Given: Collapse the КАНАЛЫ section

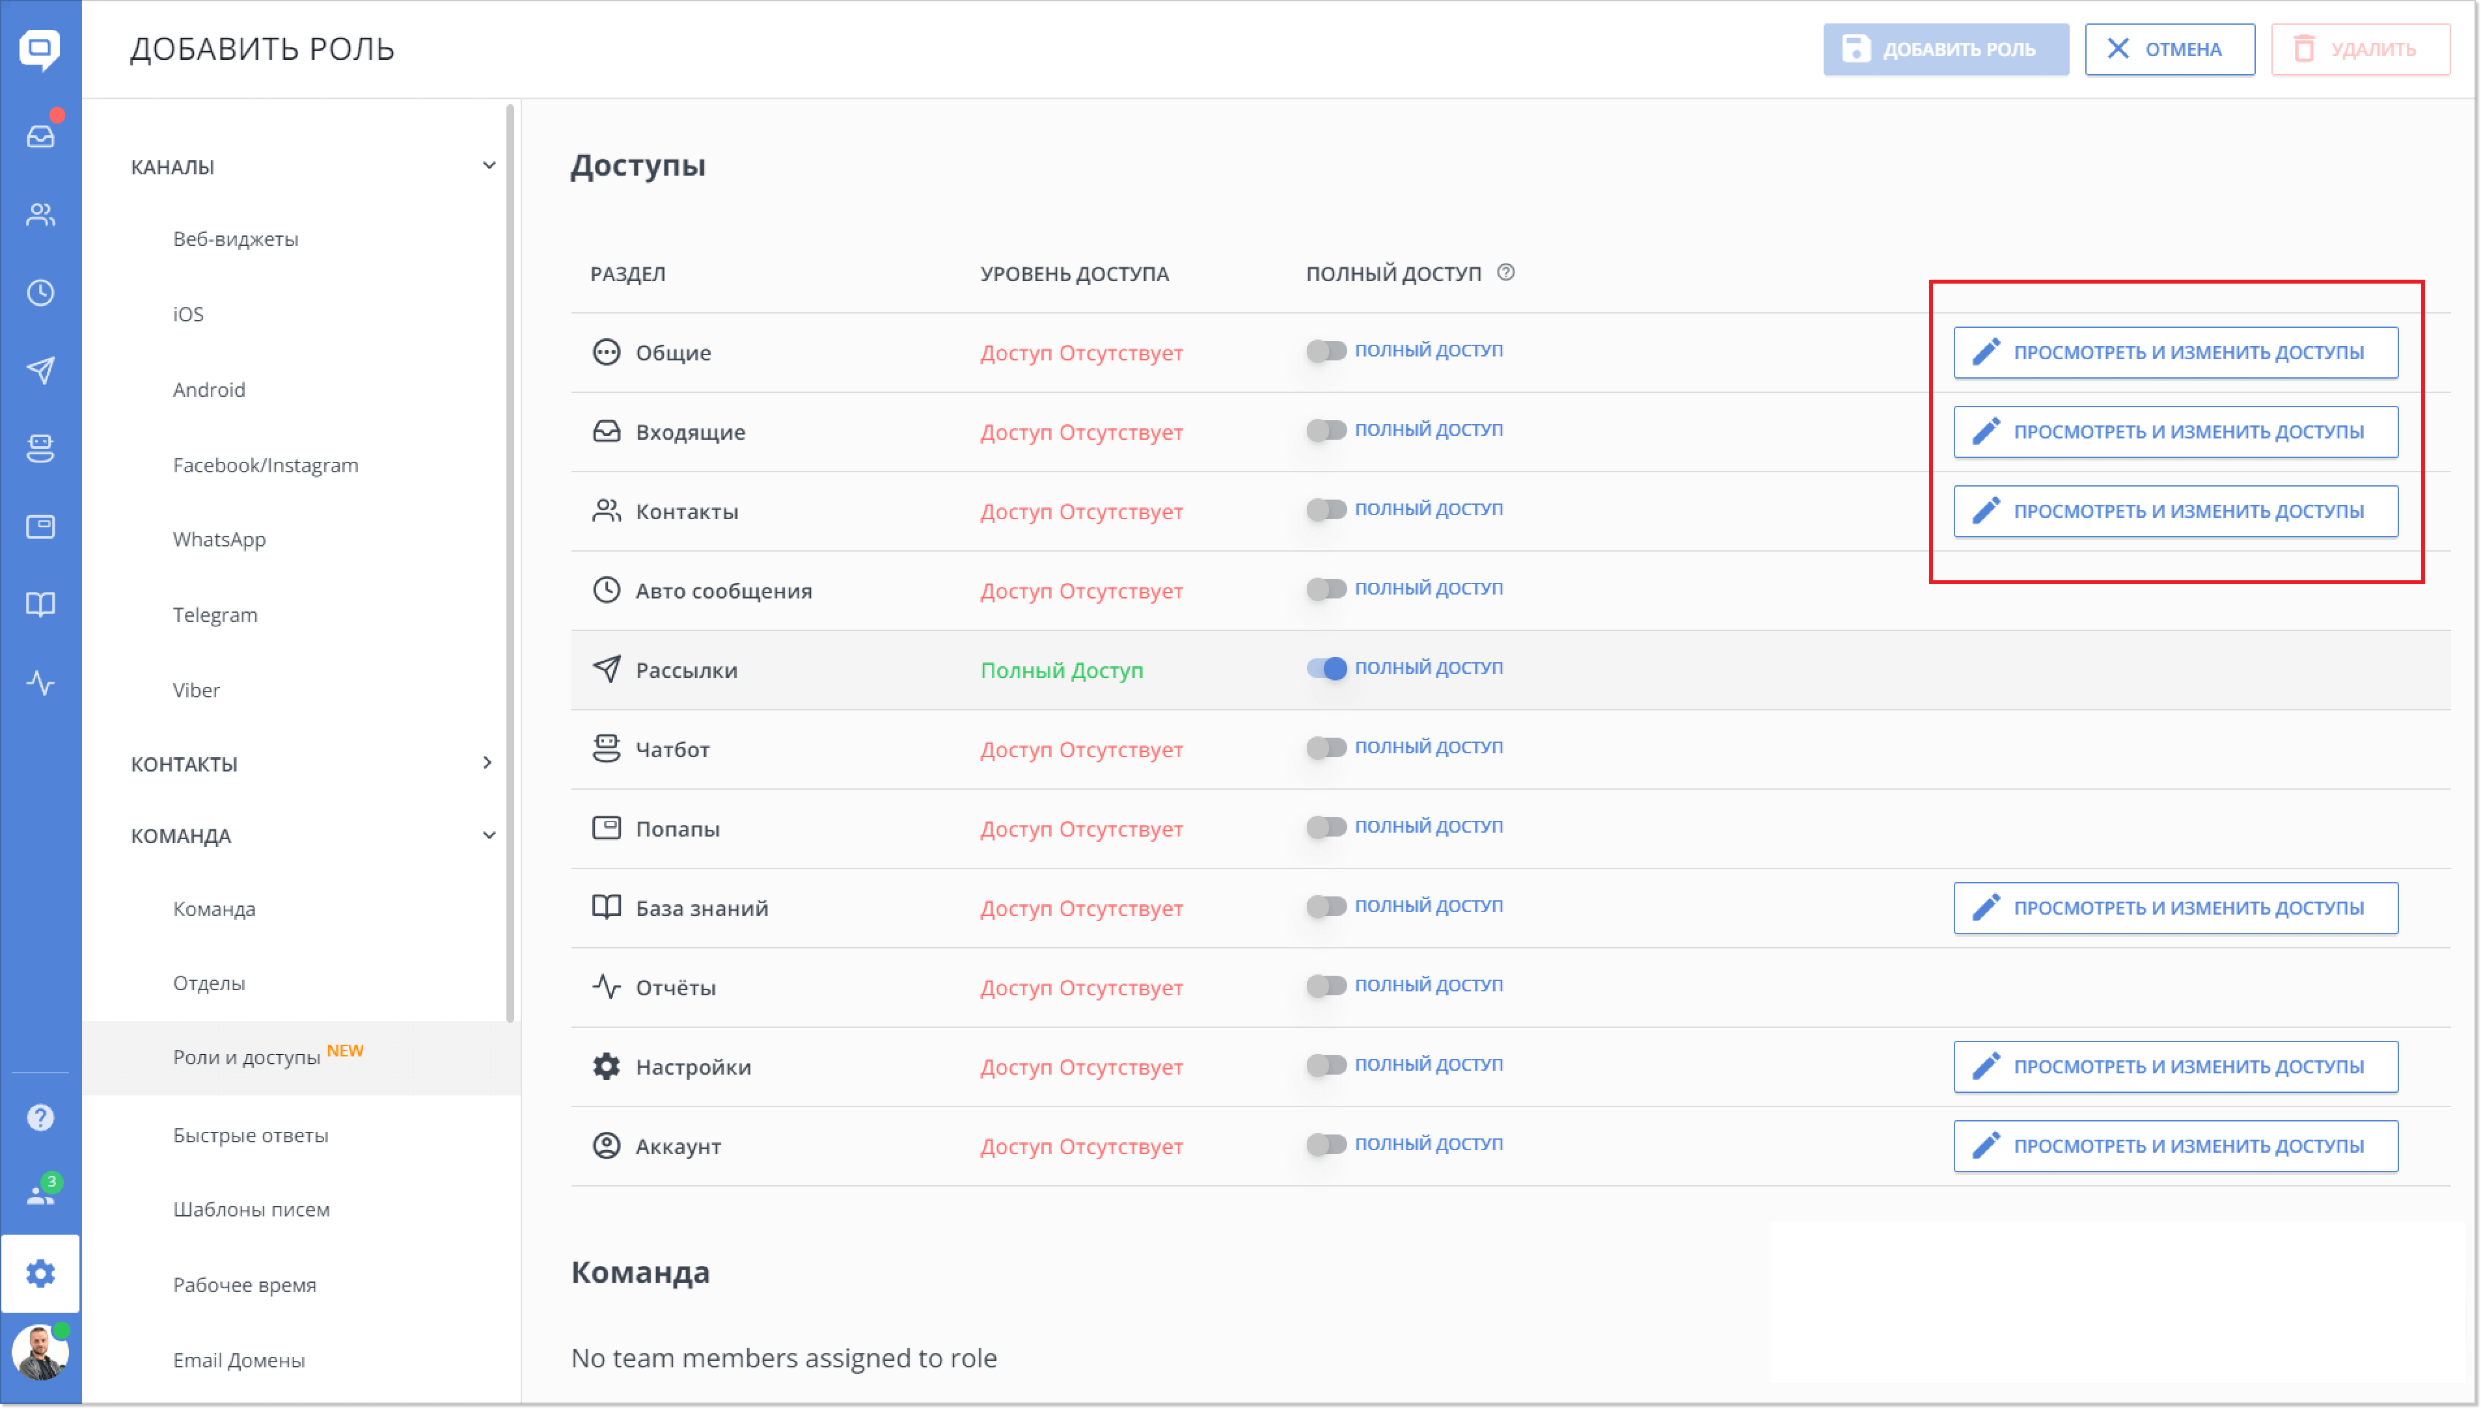Looking at the screenshot, I should 489,167.
